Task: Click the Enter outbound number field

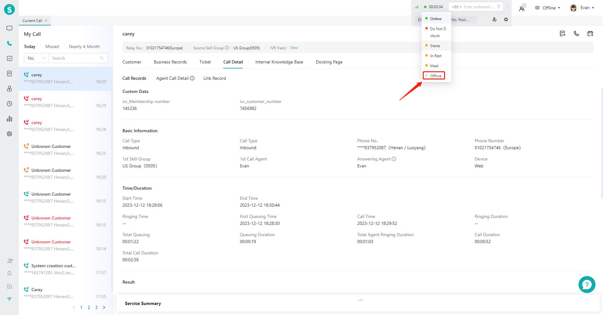Action: click(479, 7)
